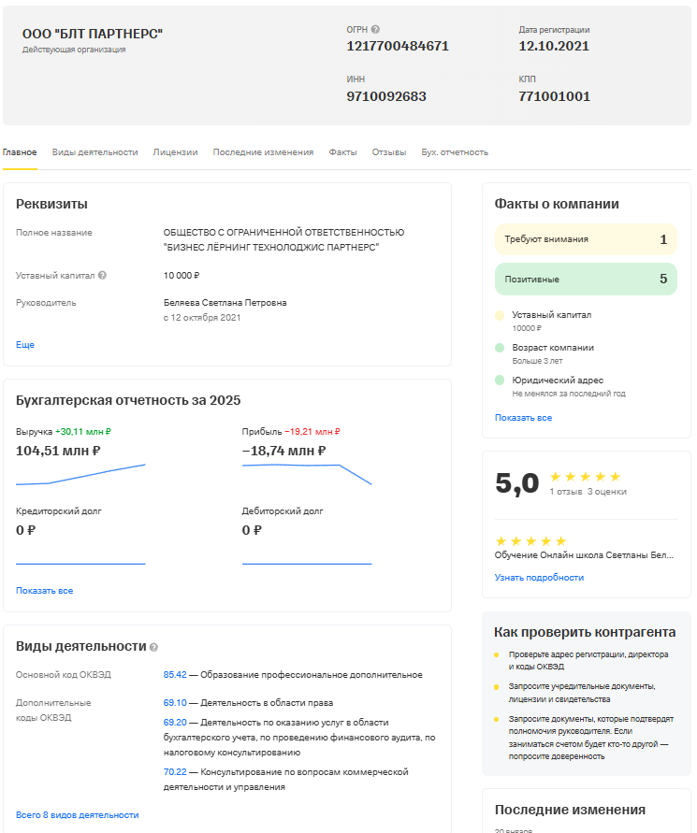Screen dimensions: 697x833
Task: Click the Не менялся за последний год text
Action: pos(569,394)
